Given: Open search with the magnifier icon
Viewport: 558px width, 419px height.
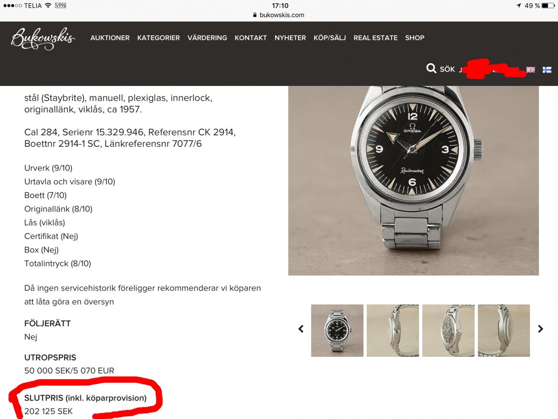Looking at the screenshot, I should point(431,68).
